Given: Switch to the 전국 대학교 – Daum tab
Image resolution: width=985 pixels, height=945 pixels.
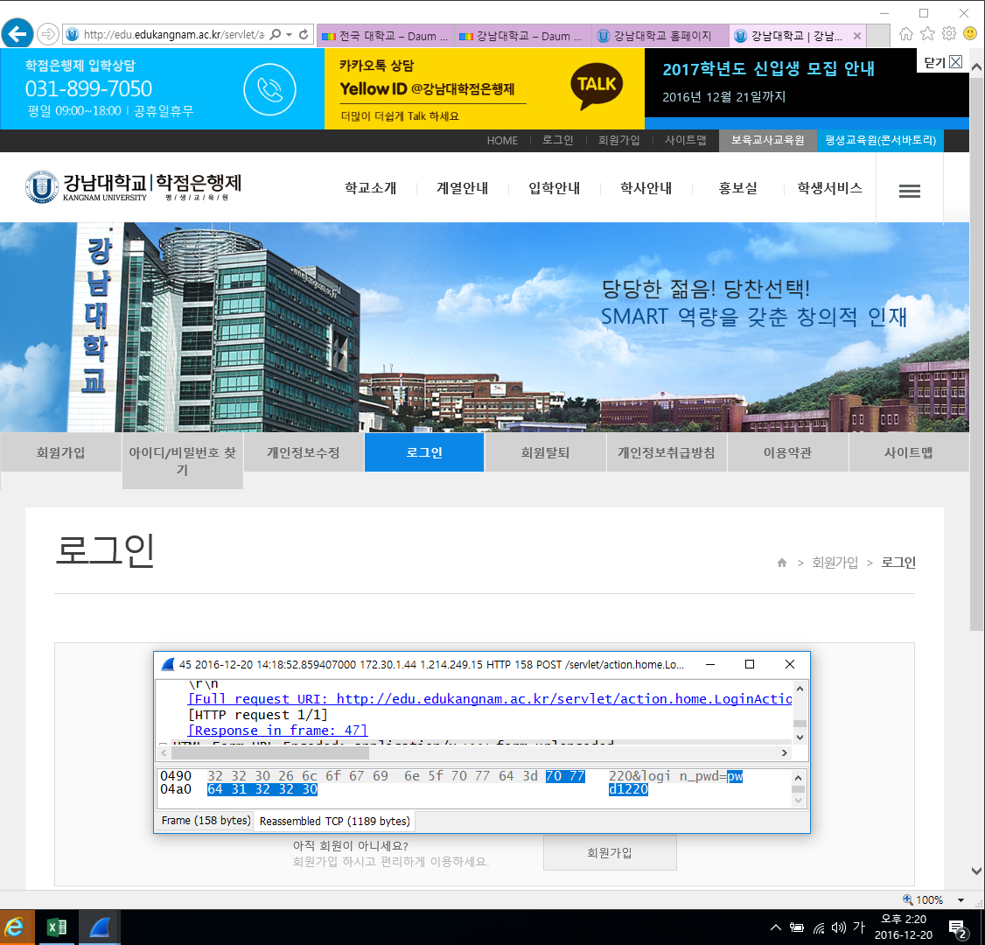Looking at the screenshot, I should [x=385, y=37].
